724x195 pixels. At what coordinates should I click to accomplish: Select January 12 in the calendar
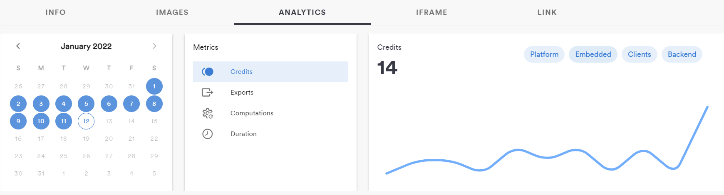pyautogui.click(x=86, y=121)
